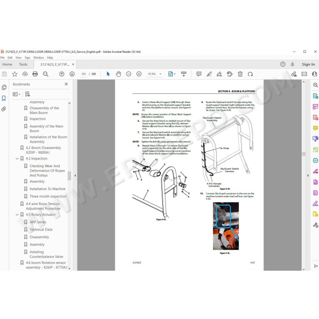
Task: Open the Help menu
Action: click(50, 57)
